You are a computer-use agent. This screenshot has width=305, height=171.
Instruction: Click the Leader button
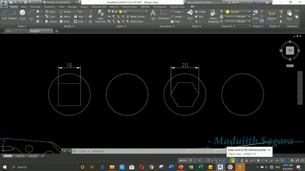tap(176, 17)
